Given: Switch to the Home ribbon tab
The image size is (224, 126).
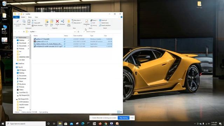Looking at the screenshot, I should coord(23,17).
